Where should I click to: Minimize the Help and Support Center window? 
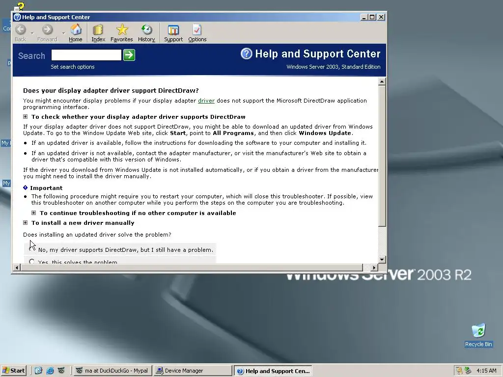(364, 17)
